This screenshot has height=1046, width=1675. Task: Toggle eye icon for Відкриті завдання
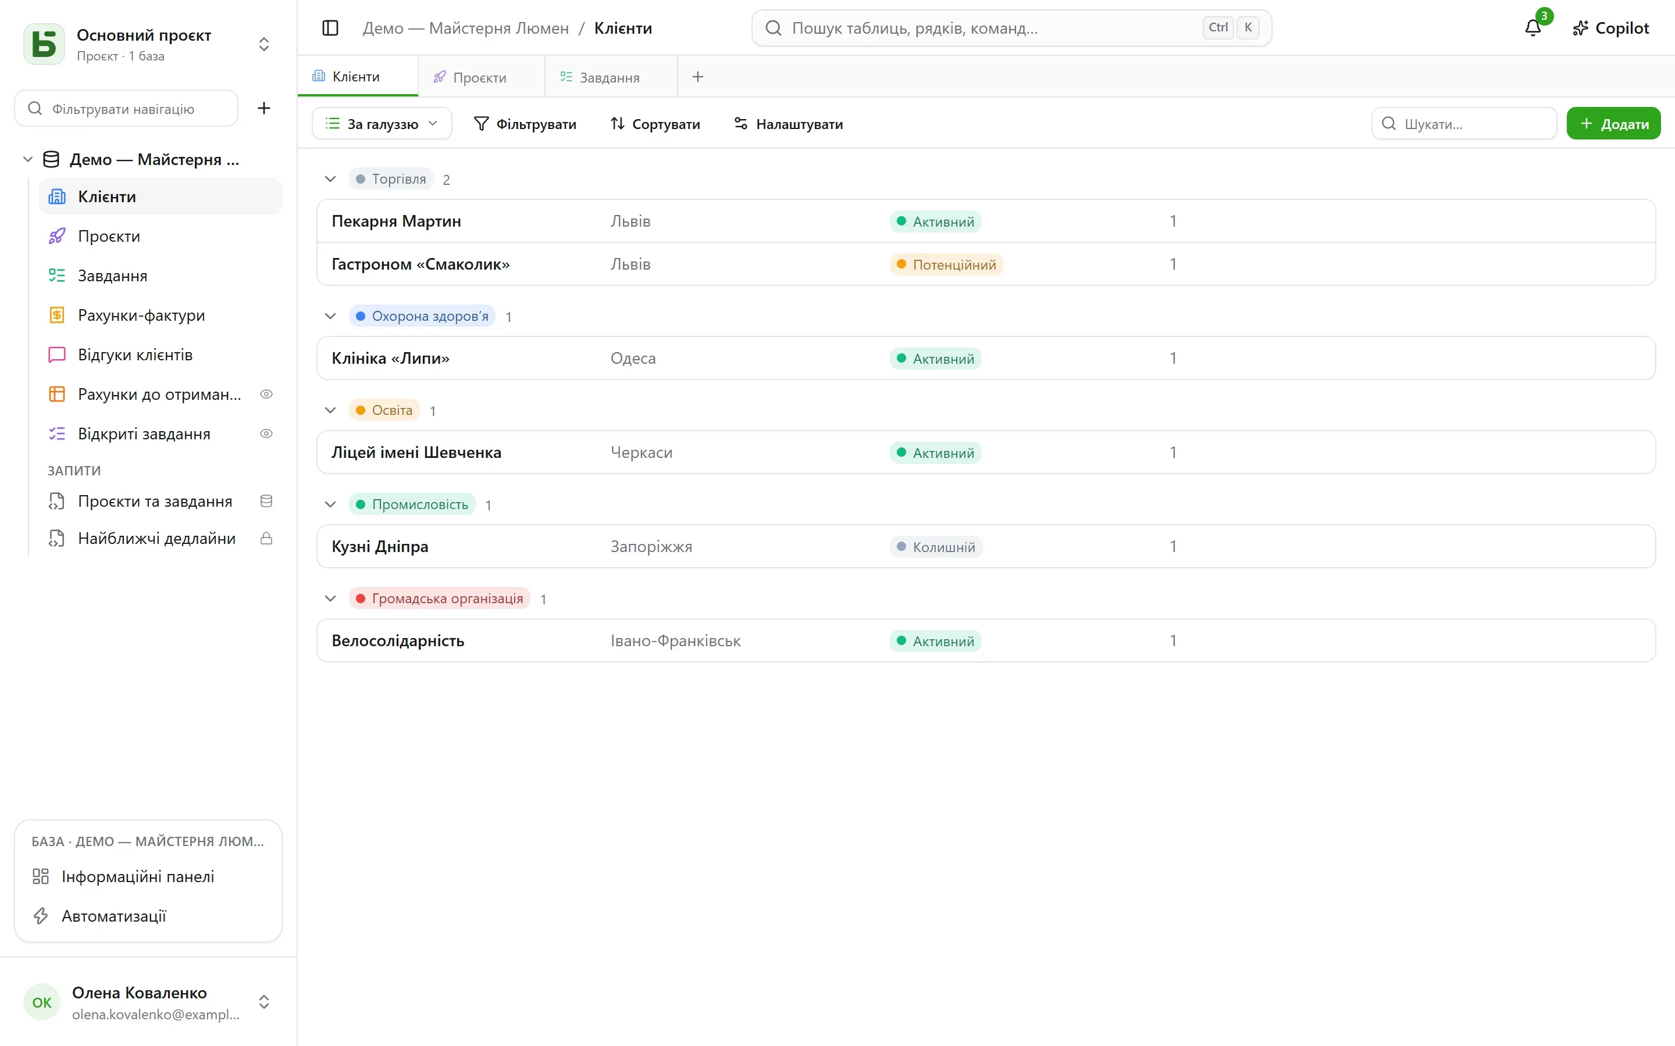266,434
